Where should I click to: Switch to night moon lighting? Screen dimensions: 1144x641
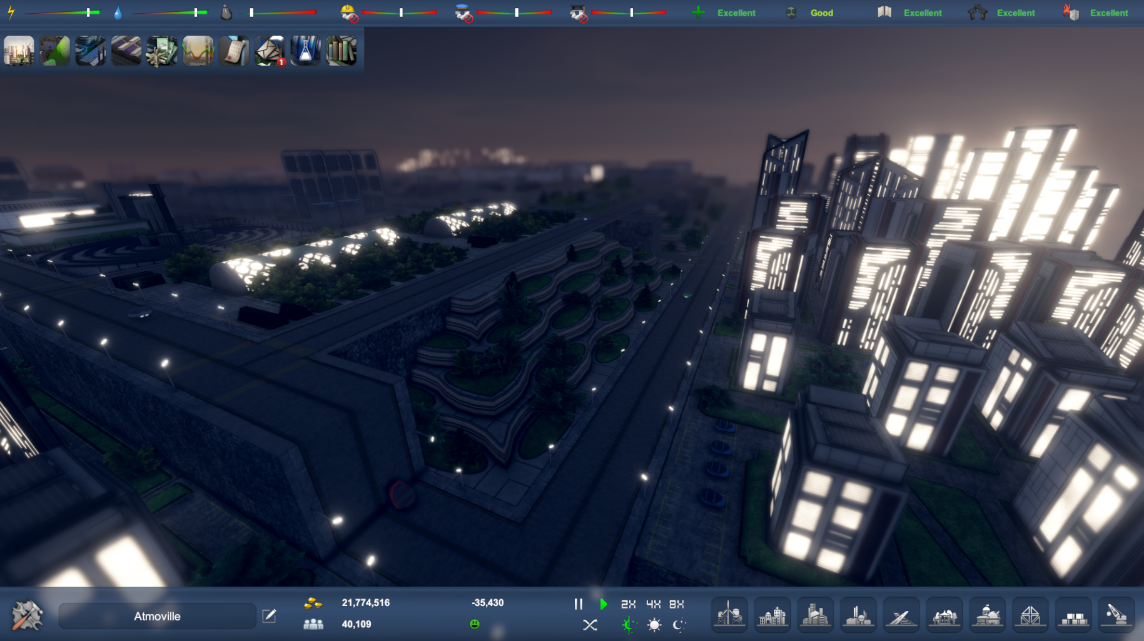[x=679, y=625]
